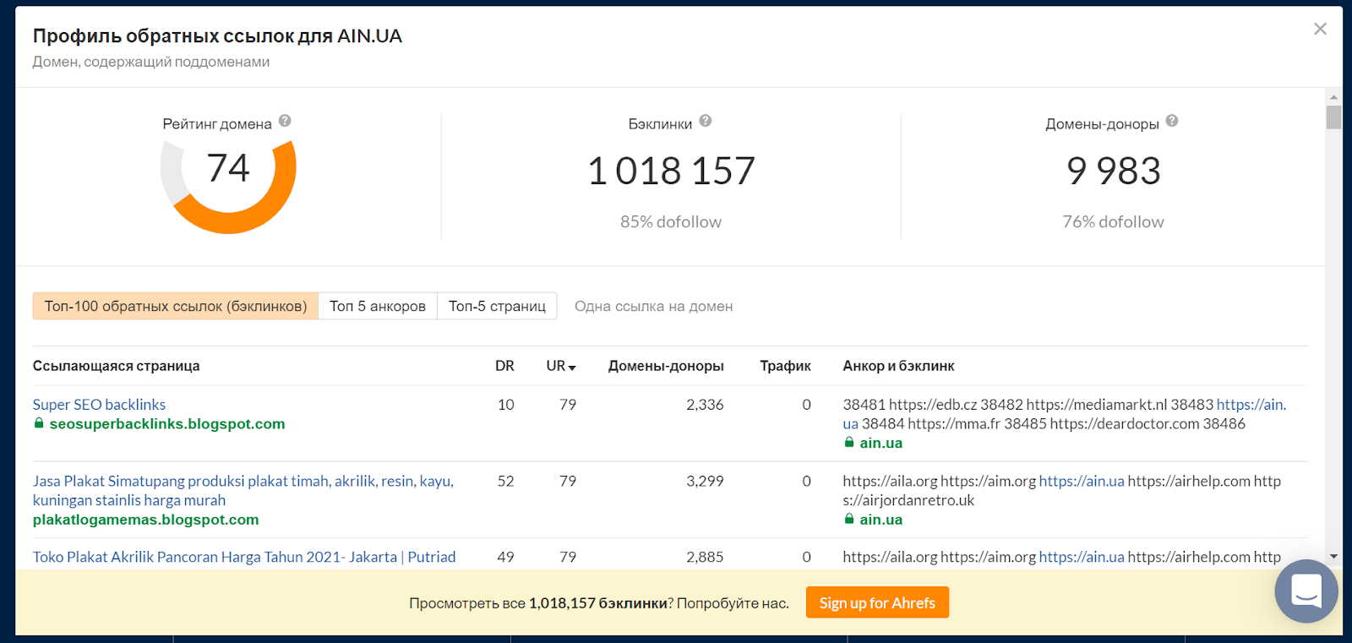1352x643 pixels.
Task: Click the vertical scrollbar thumb
Action: coord(1334,117)
